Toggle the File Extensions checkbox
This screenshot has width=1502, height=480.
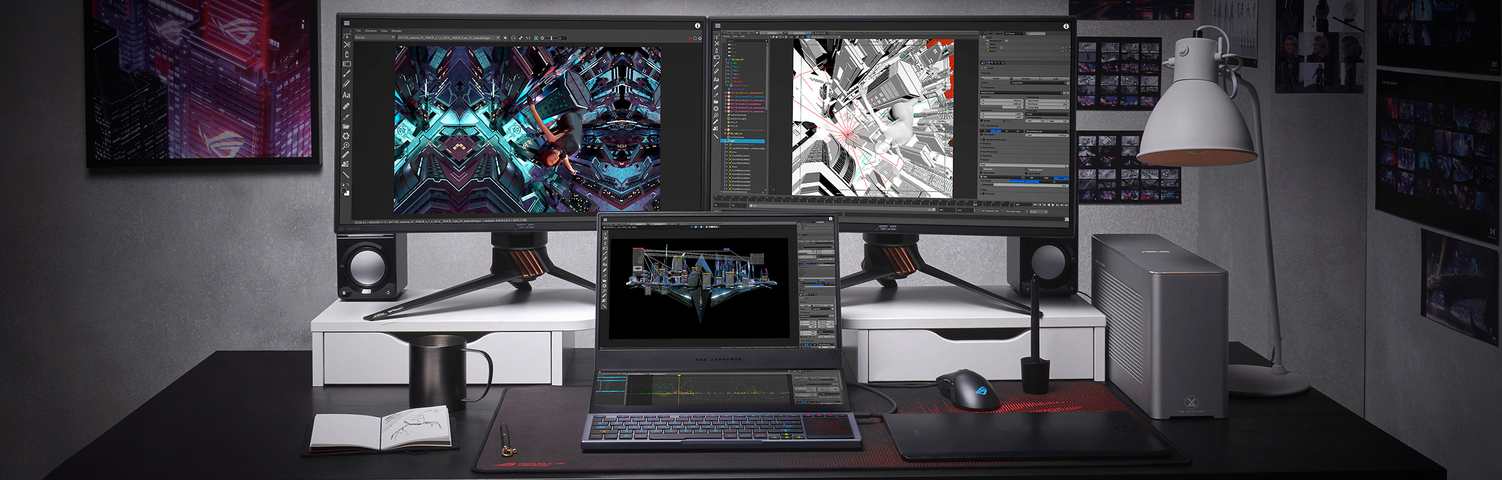tap(1027, 170)
